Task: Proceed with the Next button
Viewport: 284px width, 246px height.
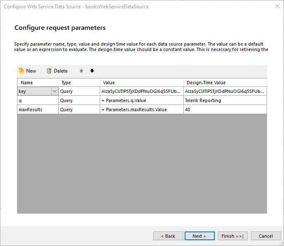Action: pos(200,236)
